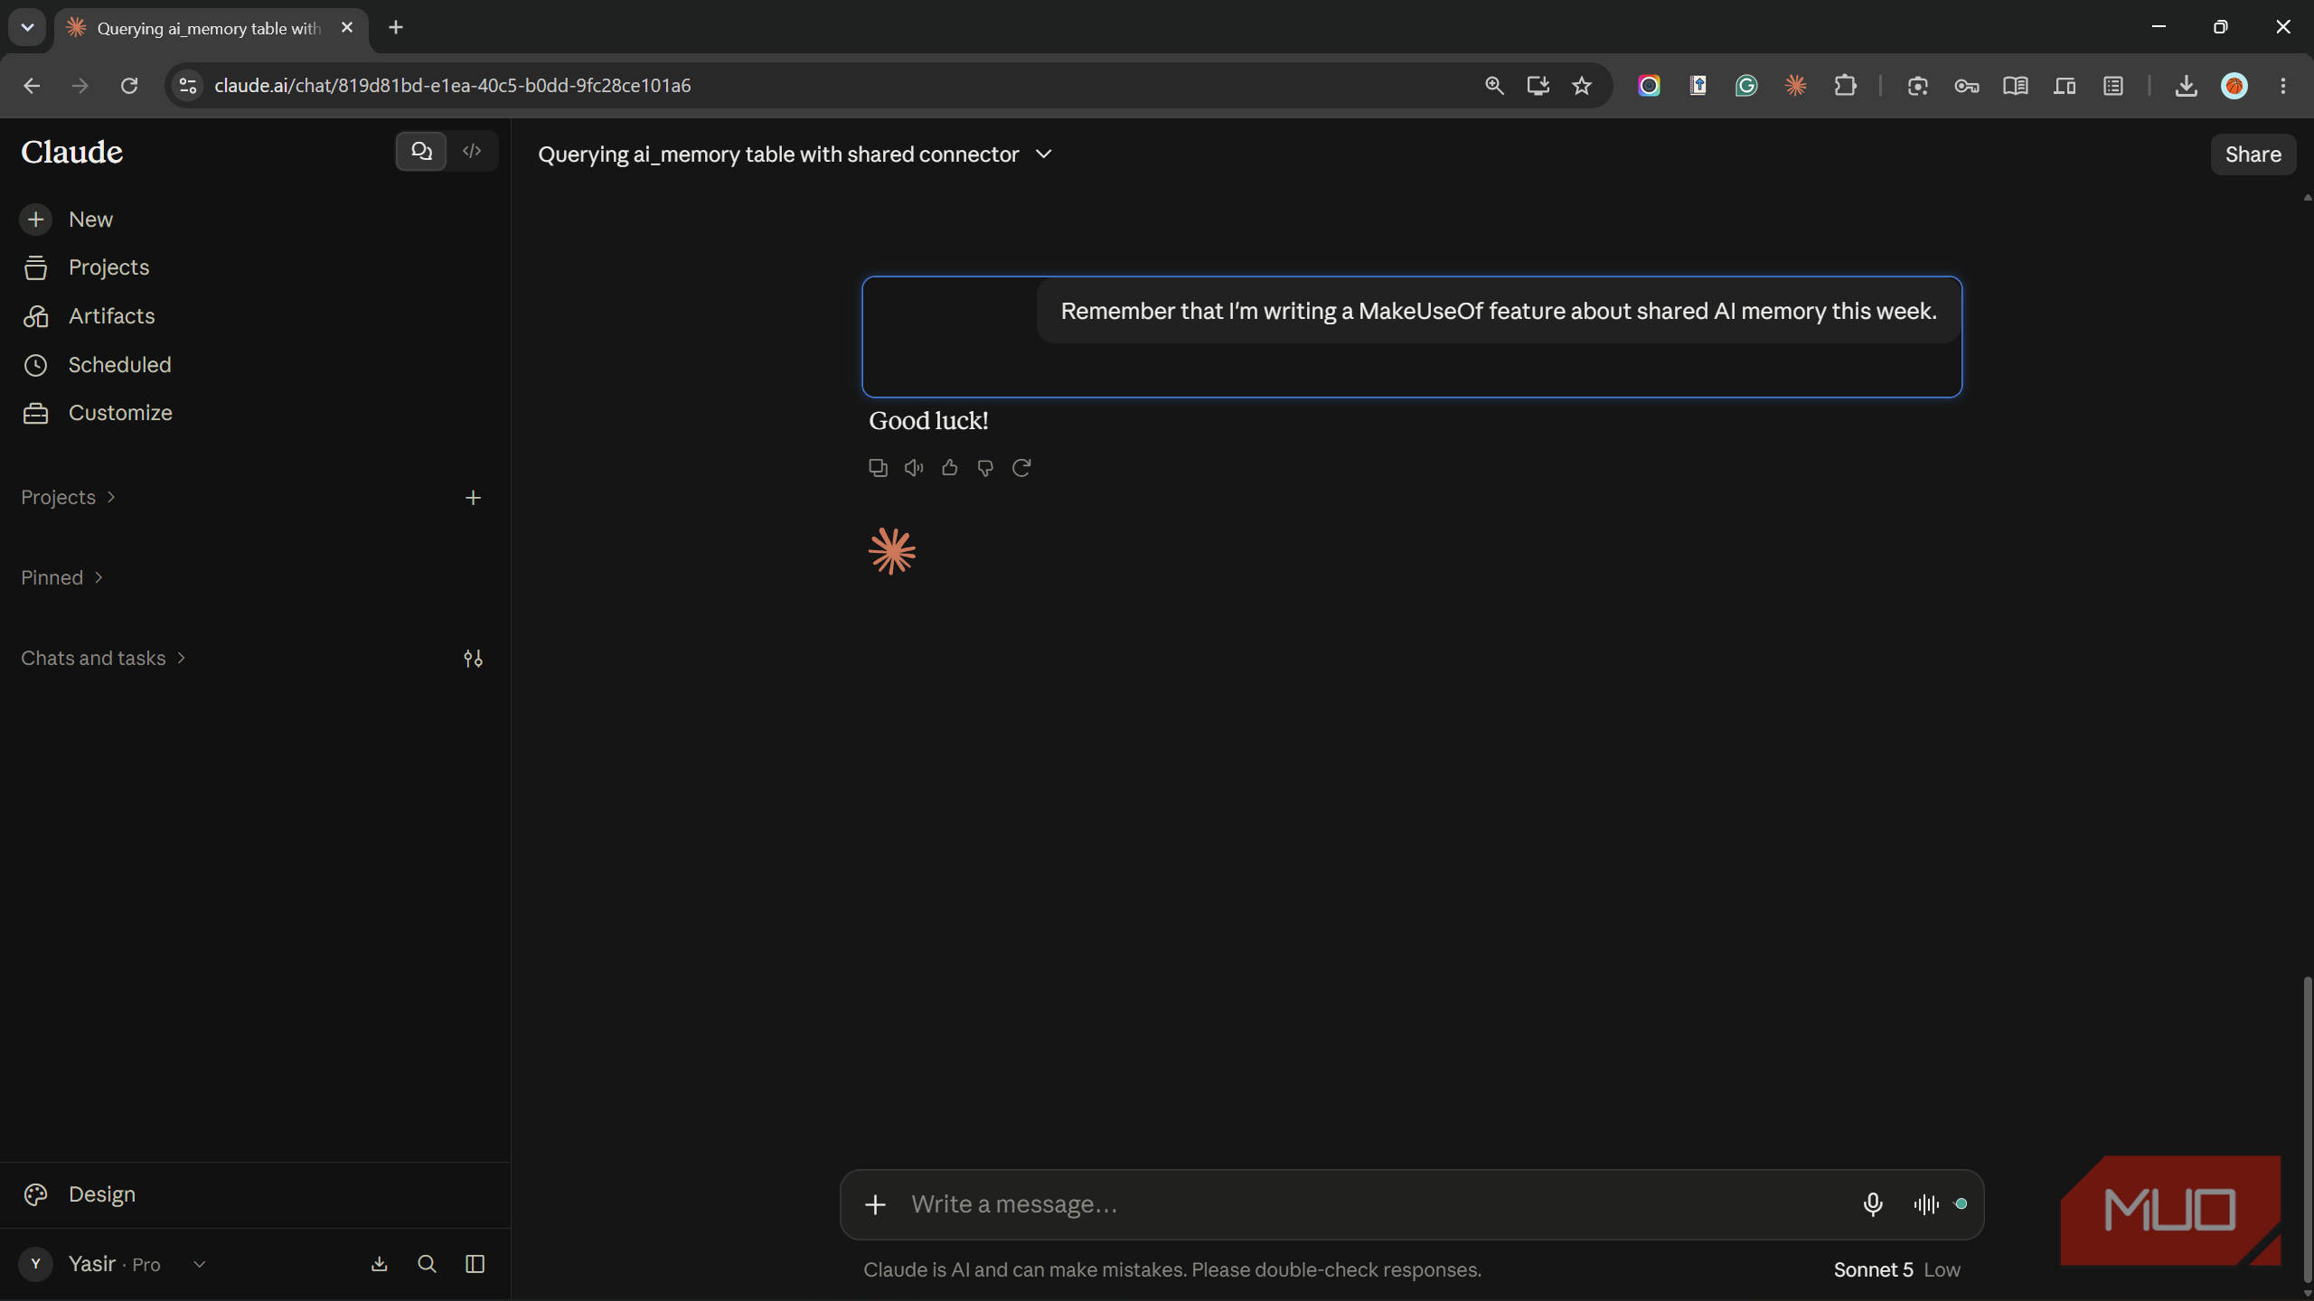Go back in browser
The width and height of the screenshot is (2314, 1301).
[32, 86]
